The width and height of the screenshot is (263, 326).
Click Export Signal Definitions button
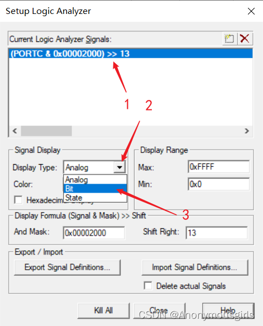67,267
